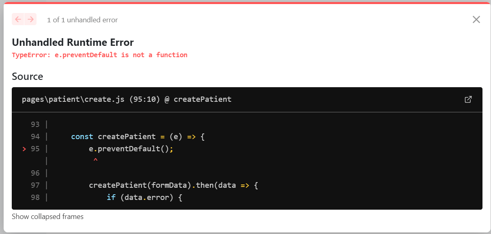Close the error overlay with the X
This screenshot has width=491, height=234.
[476, 19]
